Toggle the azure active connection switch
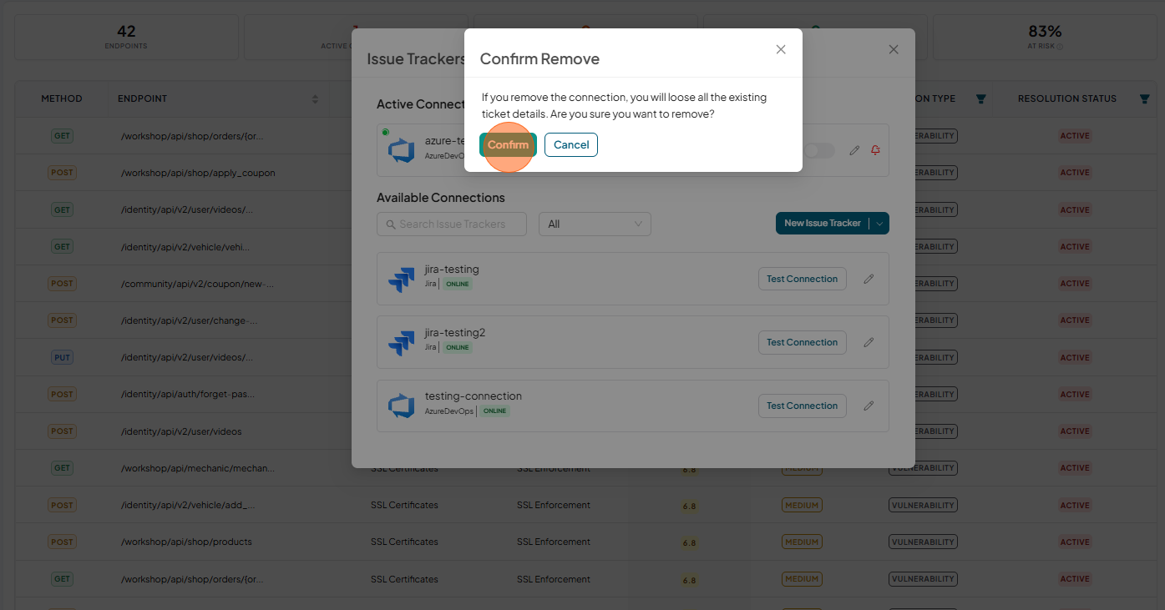The image size is (1165, 610). click(819, 150)
